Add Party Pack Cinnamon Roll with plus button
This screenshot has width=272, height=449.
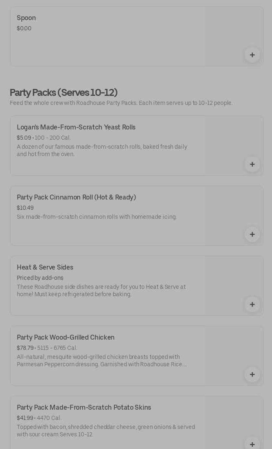pyautogui.click(x=252, y=234)
